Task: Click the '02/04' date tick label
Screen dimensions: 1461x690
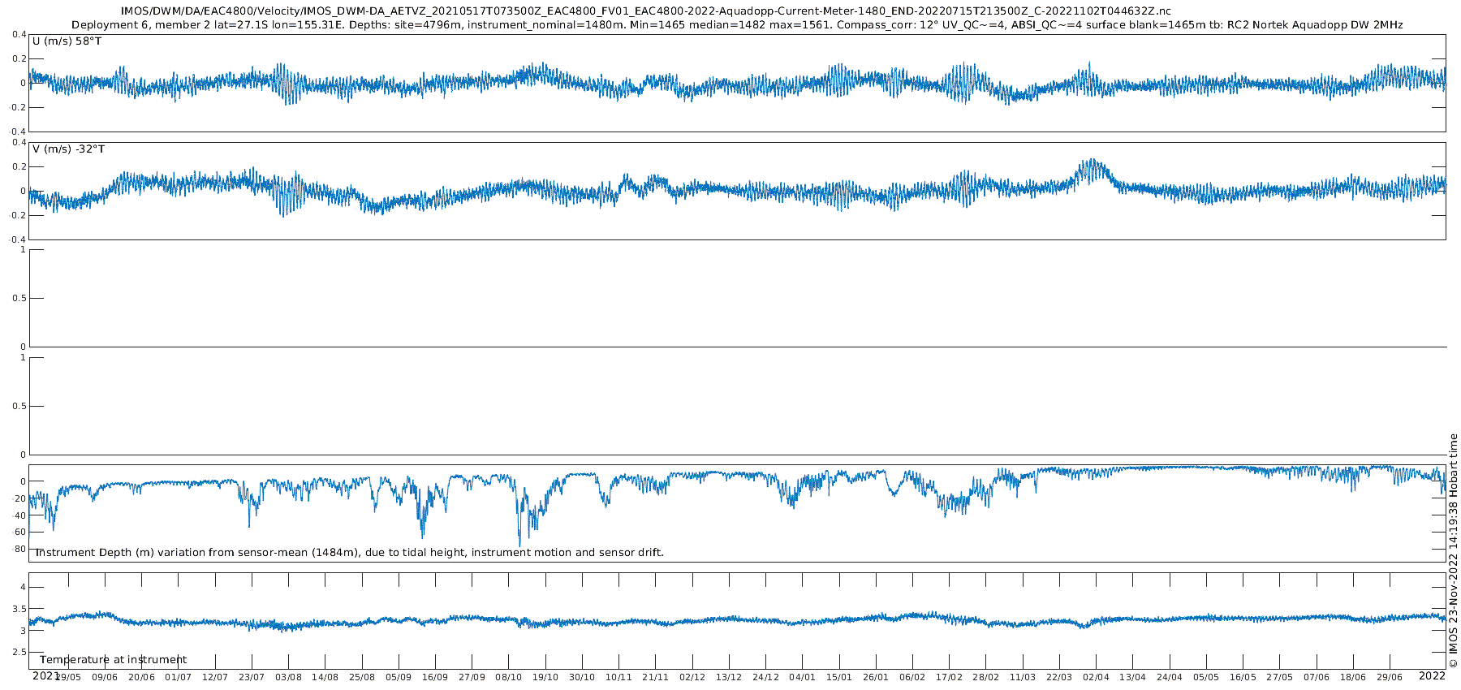Action: point(1096,677)
